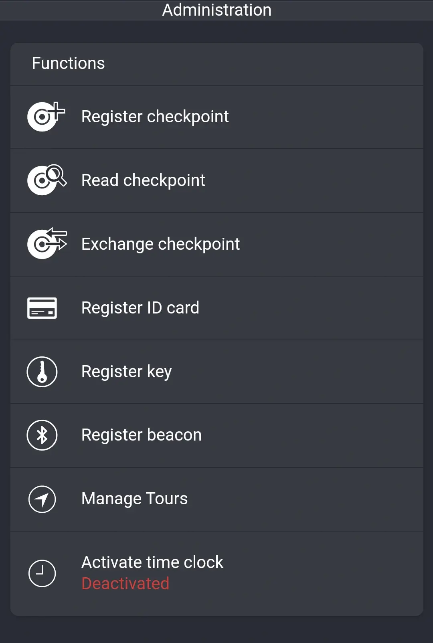This screenshot has width=433, height=643.
Task: Select the Exchange checkpoint entry
Action: [216, 244]
